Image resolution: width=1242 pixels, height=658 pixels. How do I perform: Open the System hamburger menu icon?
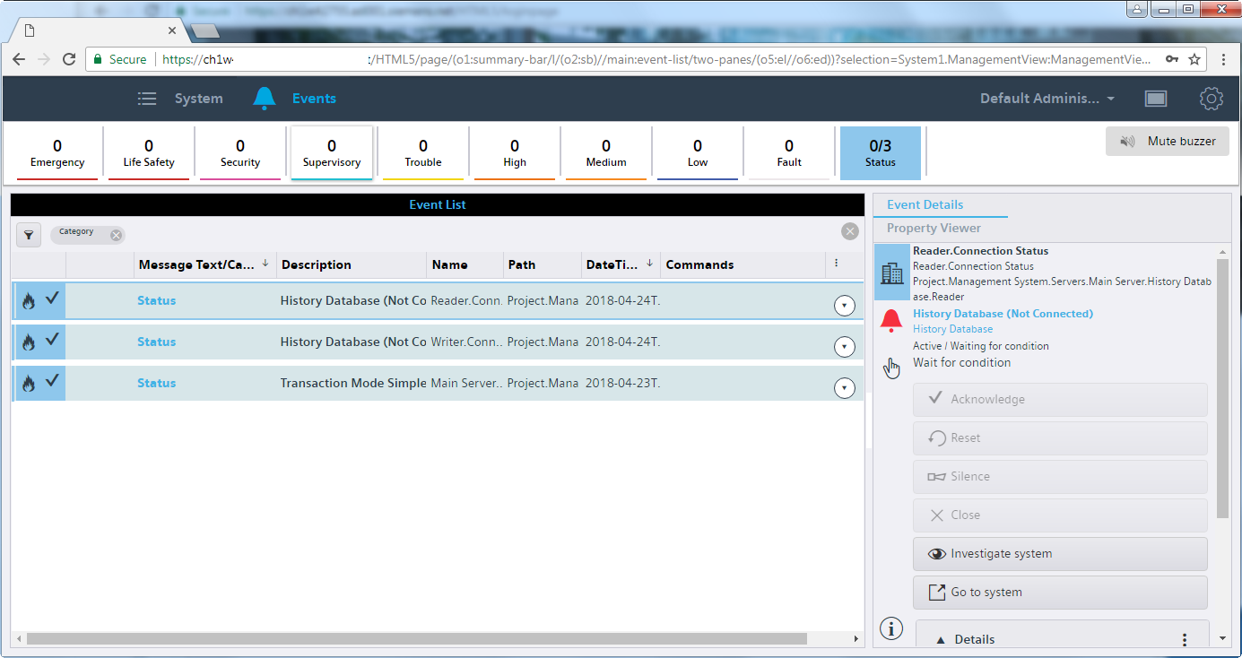coord(147,99)
